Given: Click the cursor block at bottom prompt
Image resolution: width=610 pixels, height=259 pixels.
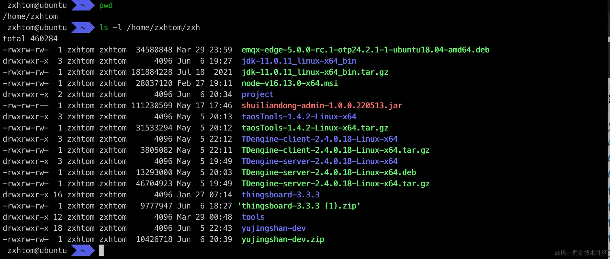Looking at the screenshot, I should pos(101,250).
